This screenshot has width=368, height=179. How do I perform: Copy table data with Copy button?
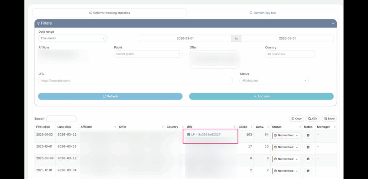pos(296,119)
